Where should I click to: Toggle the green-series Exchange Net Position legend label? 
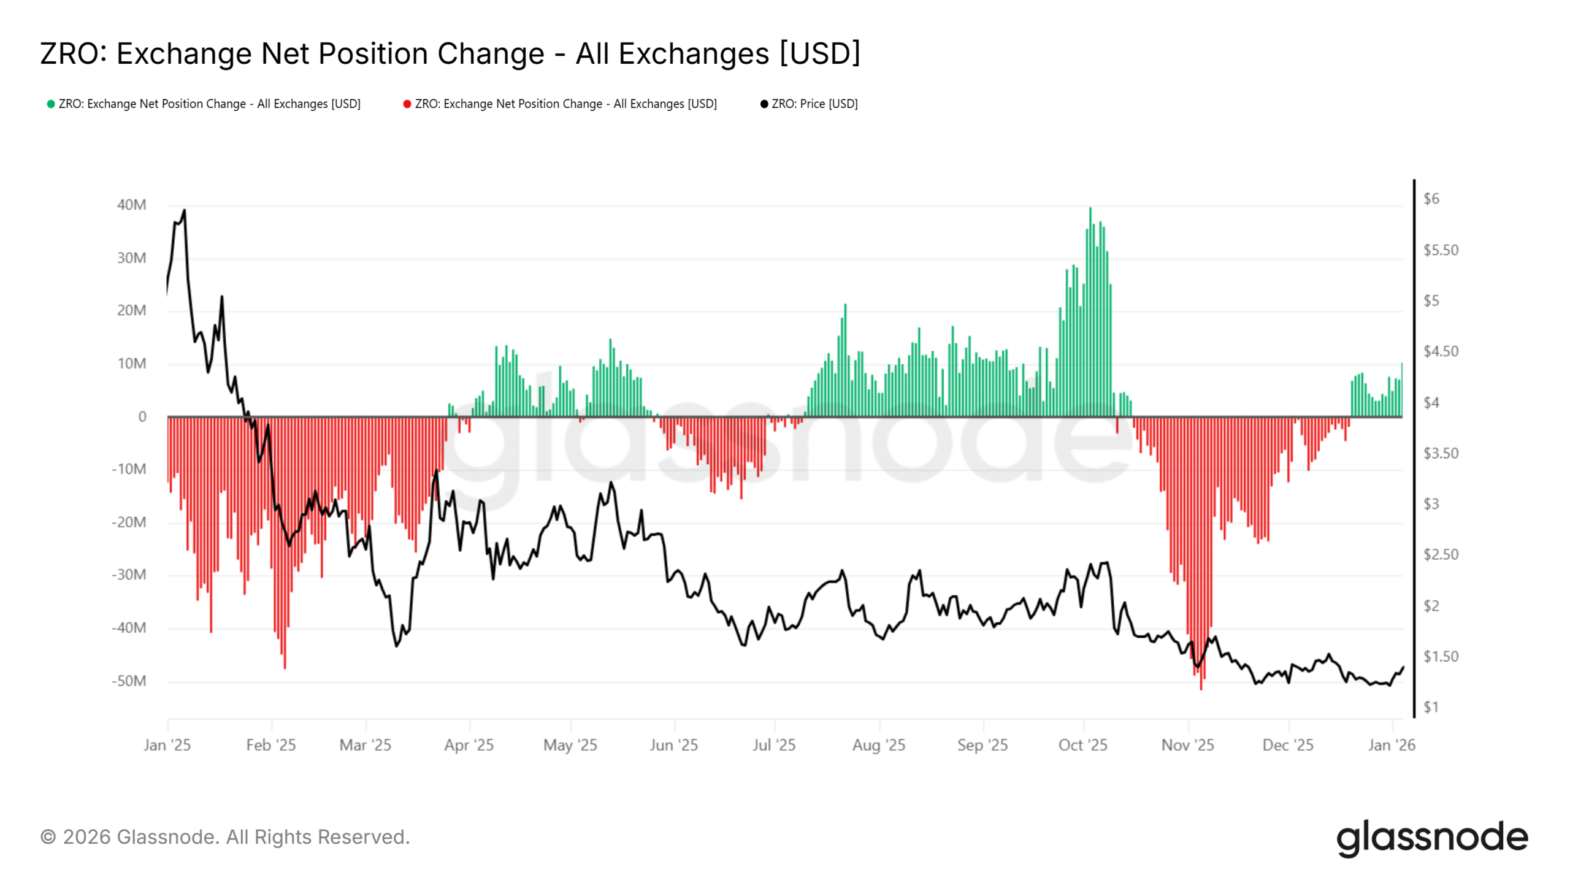tap(209, 104)
